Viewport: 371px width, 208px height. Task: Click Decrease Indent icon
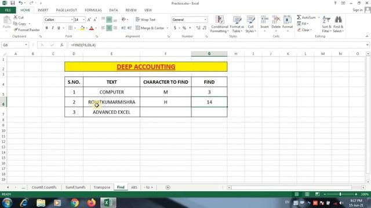click(123, 28)
